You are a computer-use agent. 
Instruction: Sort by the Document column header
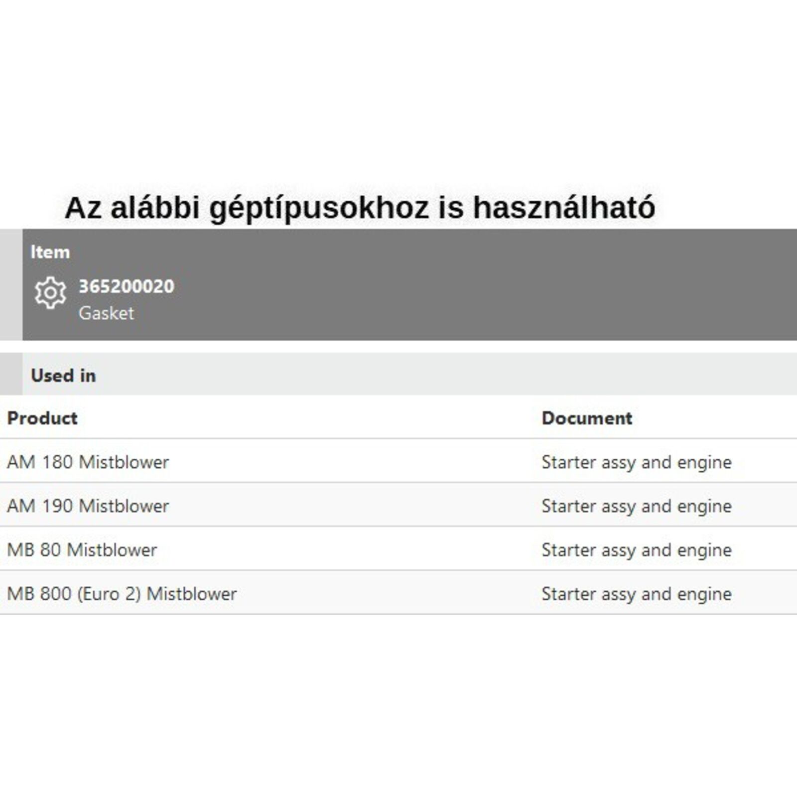(x=587, y=418)
